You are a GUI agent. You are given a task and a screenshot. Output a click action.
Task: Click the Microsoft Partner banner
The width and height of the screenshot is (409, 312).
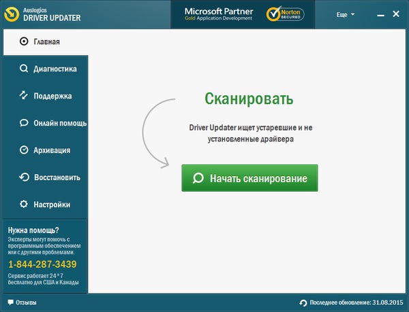(219, 14)
